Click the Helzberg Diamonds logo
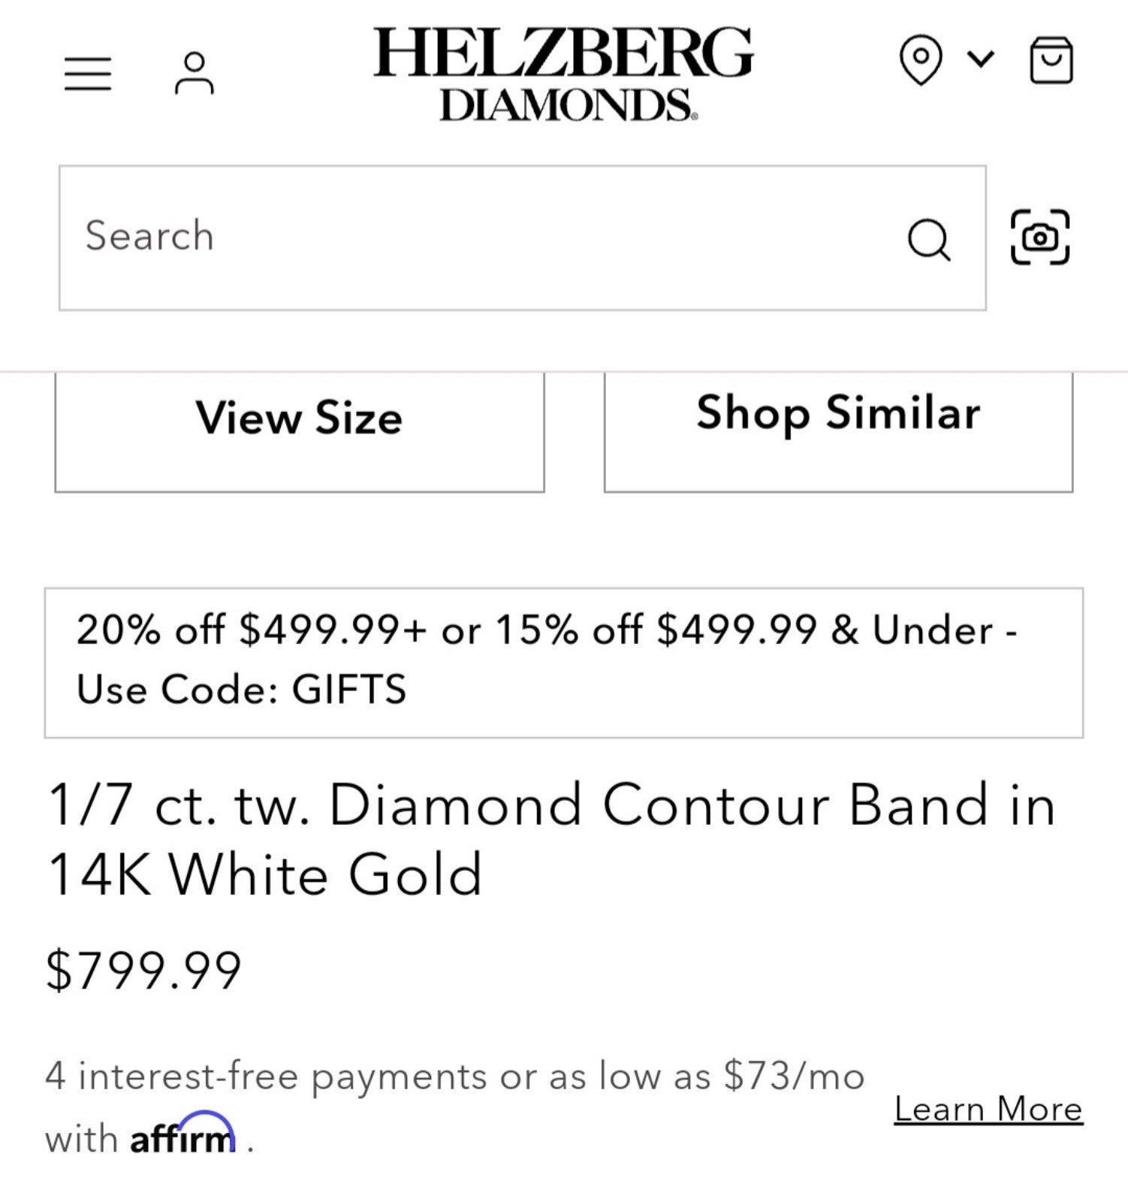This screenshot has height=1202, width=1128. pos(563,74)
